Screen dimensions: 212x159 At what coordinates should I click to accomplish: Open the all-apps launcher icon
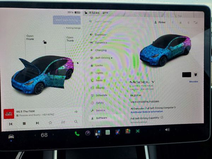coord(98,132)
